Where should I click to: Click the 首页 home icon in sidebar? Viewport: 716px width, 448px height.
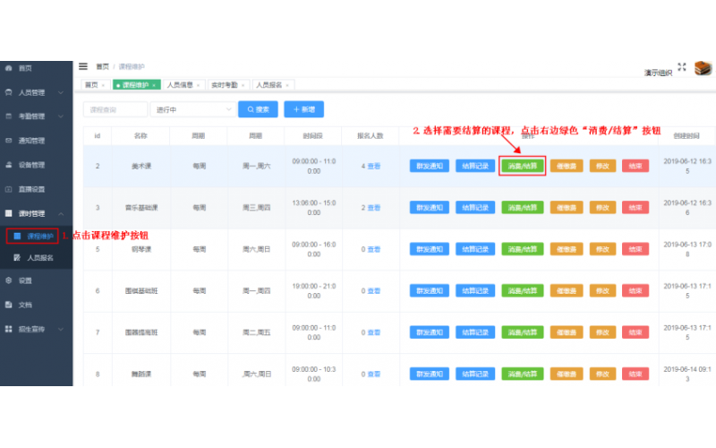9,68
